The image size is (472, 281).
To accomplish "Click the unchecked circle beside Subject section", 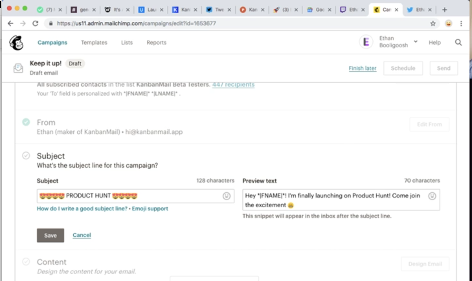I will click(26, 156).
